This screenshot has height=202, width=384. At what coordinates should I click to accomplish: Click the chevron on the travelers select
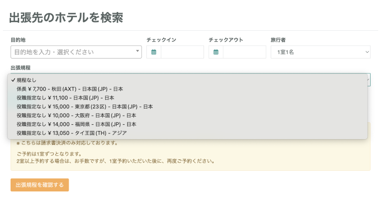(367, 52)
